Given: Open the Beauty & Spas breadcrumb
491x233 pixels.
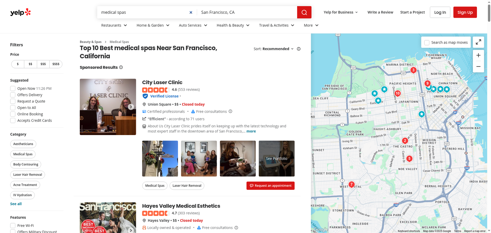Looking at the screenshot, I should pos(91,42).
